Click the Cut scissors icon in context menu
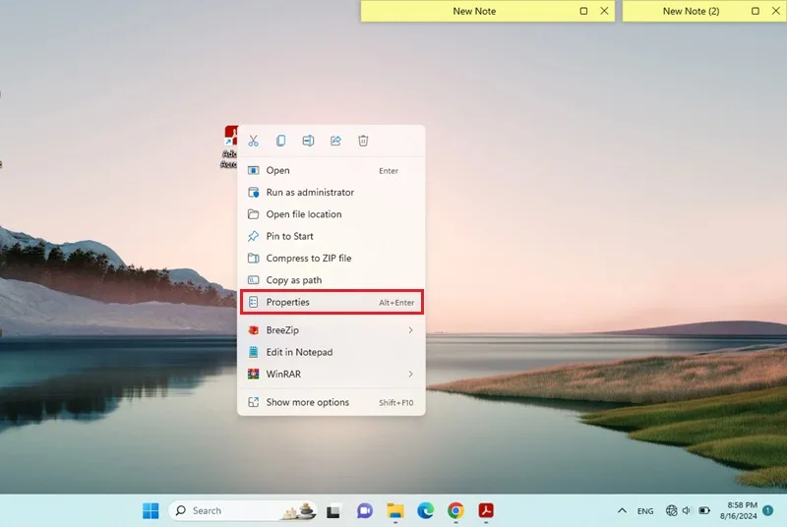The image size is (787, 527). (254, 141)
